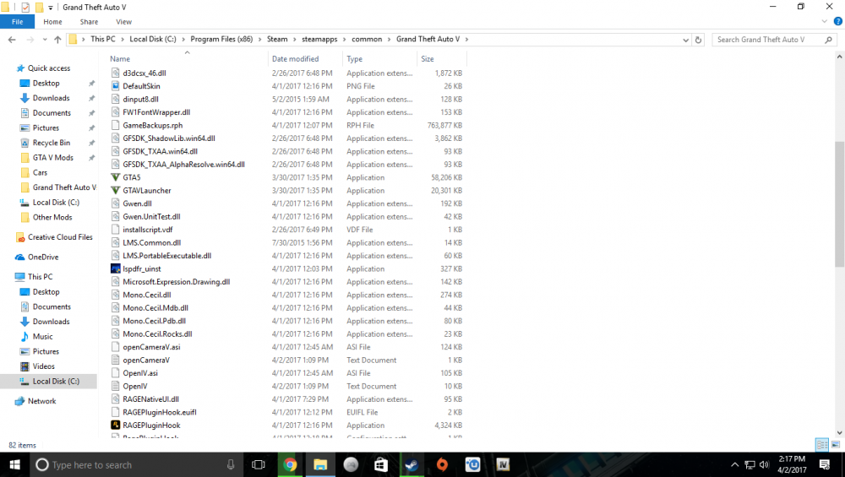Sort files by the Type column
Screen dimensions: 845x477
tap(379, 59)
